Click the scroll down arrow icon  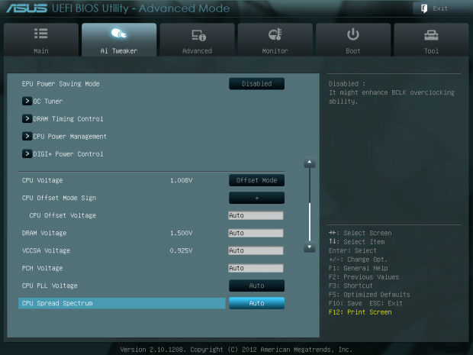(309, 247)
